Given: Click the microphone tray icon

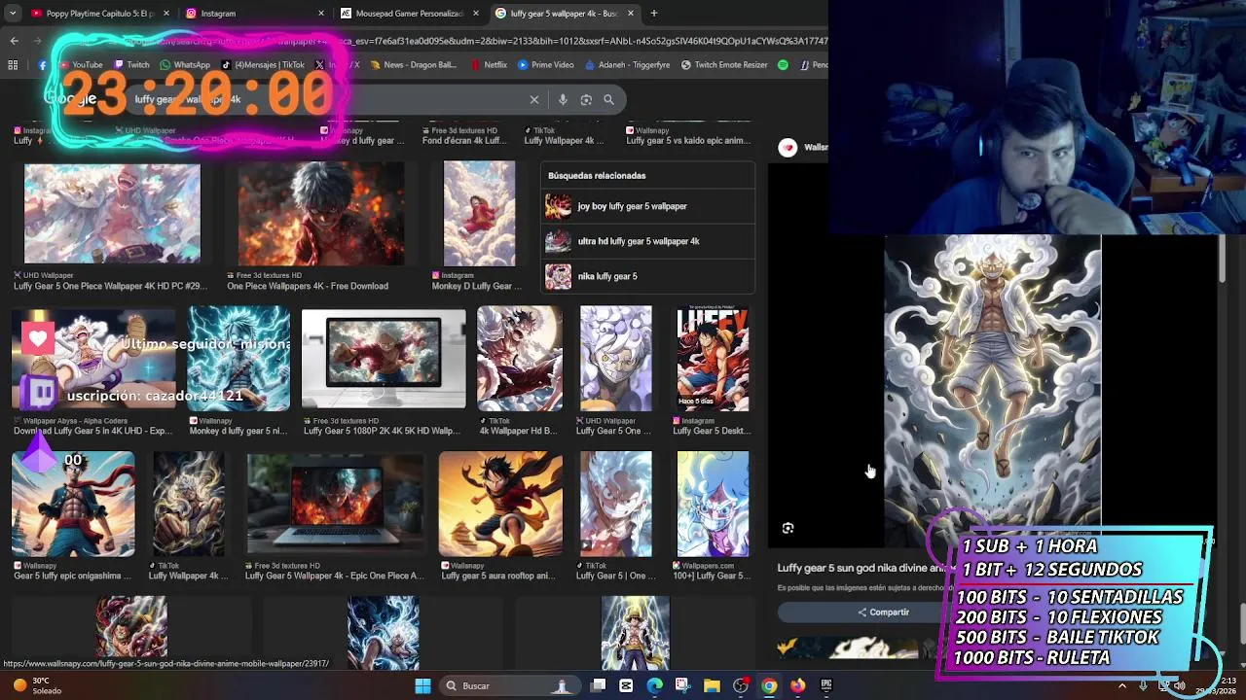Looking at the screenshot, I should pyautogui.click(x=1143, y=685).
